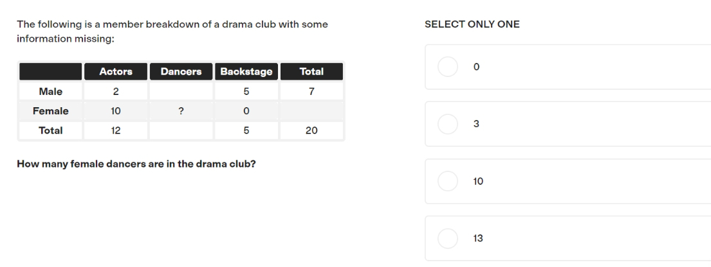Click the Male row label

[x=50, y=91]
